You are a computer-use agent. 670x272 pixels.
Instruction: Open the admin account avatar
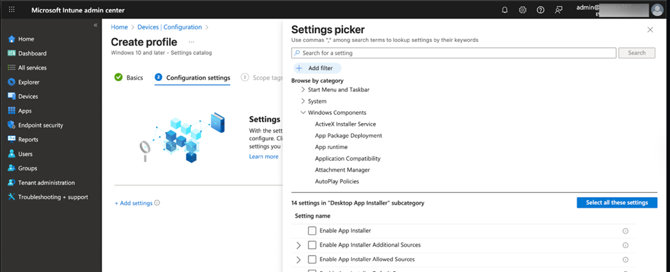point(656,10)
